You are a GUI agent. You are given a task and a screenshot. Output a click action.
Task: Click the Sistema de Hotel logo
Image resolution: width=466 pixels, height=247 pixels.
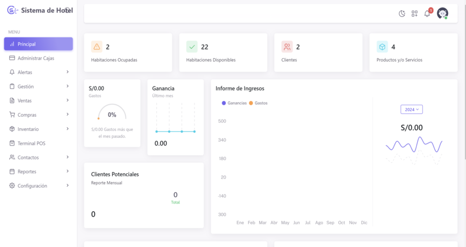pyautogui.click(x=12, y=10)
